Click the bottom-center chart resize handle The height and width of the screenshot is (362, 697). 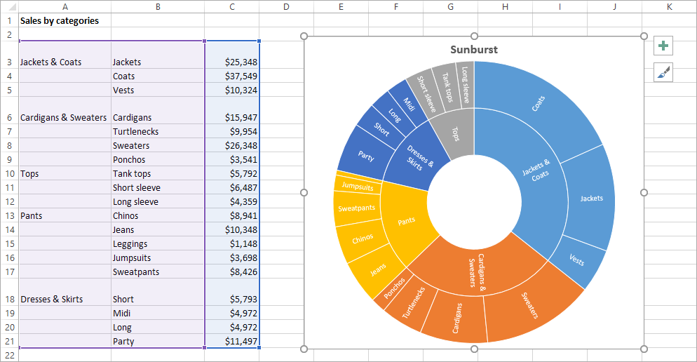pyautogui.click(x=474, y=349)
